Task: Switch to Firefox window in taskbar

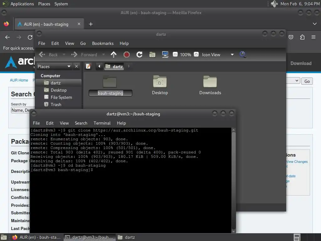Action: (x=36, y=237)
